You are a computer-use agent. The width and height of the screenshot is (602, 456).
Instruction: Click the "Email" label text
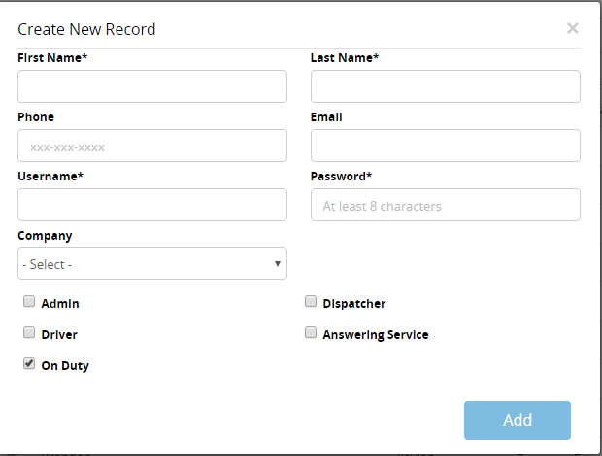coord(326,116)
